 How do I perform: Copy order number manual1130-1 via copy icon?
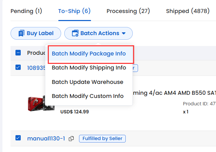[71, 139]
